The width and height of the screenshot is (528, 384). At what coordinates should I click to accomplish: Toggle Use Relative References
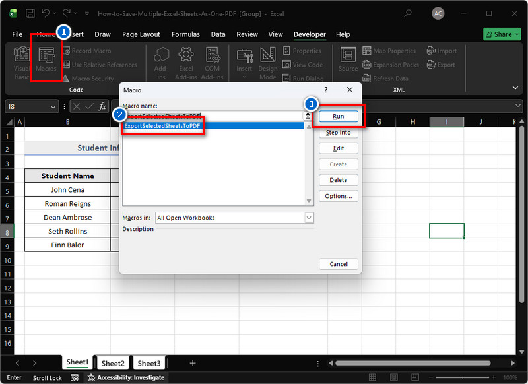(100, 64)
